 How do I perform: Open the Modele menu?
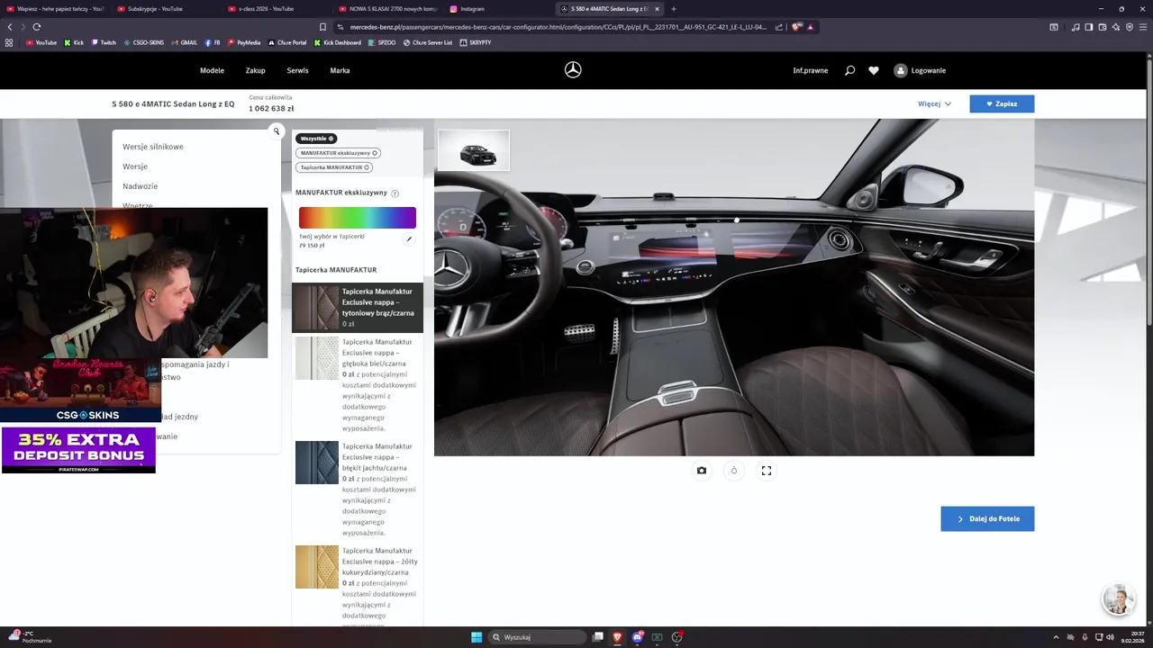click(x=212, y=70)
